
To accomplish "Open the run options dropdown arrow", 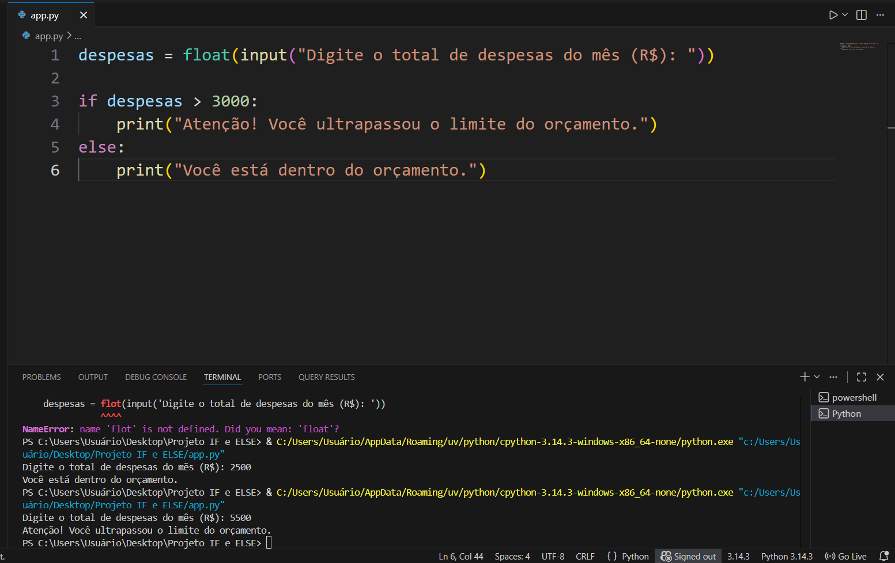I will [845, 15].
